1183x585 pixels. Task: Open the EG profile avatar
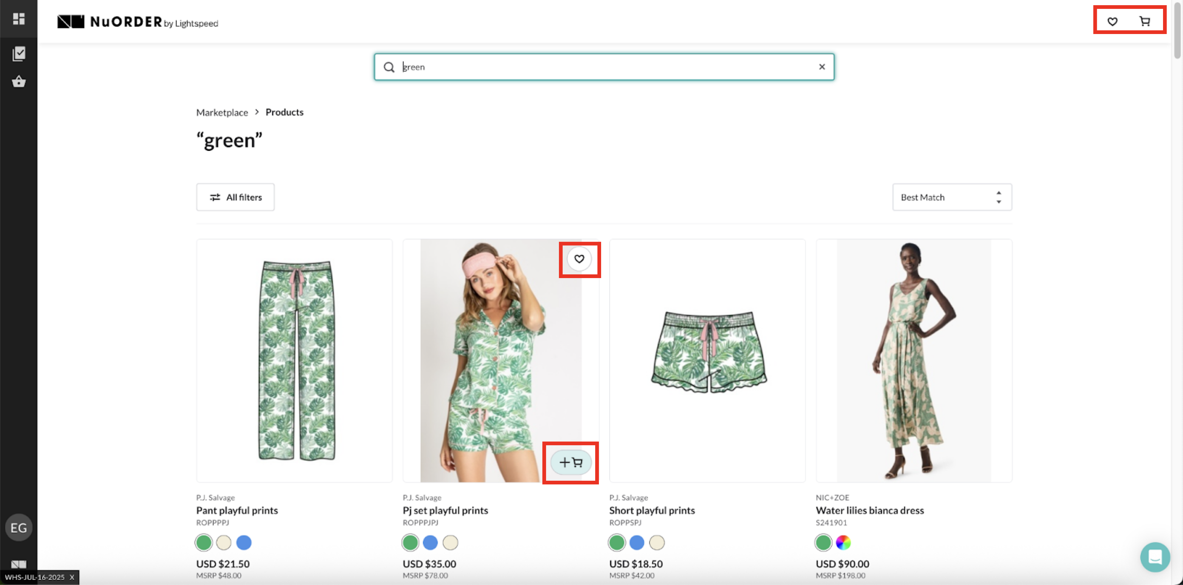(x=19, y=527)
